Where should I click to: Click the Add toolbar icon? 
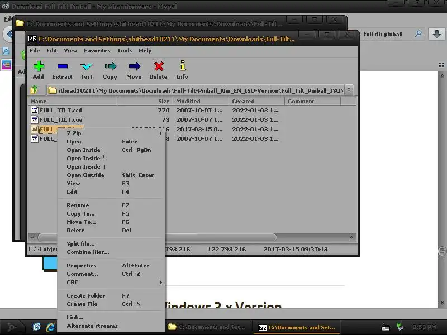point(39,66)
